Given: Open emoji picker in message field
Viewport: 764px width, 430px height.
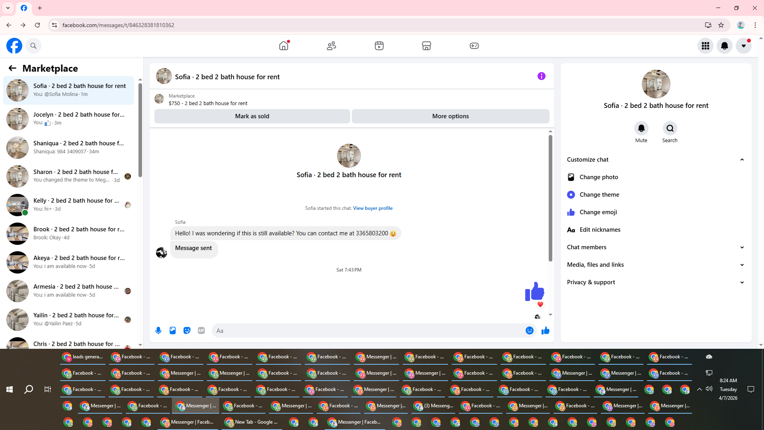Looking at the screenshot, I should pos(529,330).
